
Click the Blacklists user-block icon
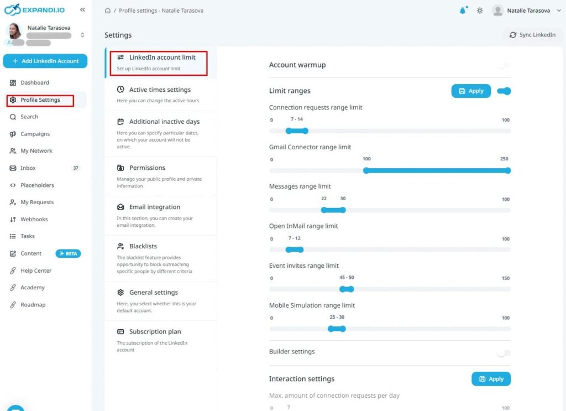click(x=120, y=246)
